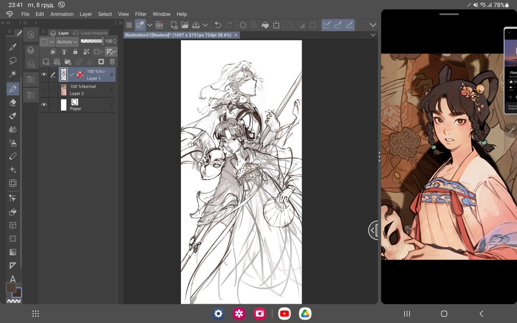
Task: Click New vector layer icon
Action: coord(57,62)
